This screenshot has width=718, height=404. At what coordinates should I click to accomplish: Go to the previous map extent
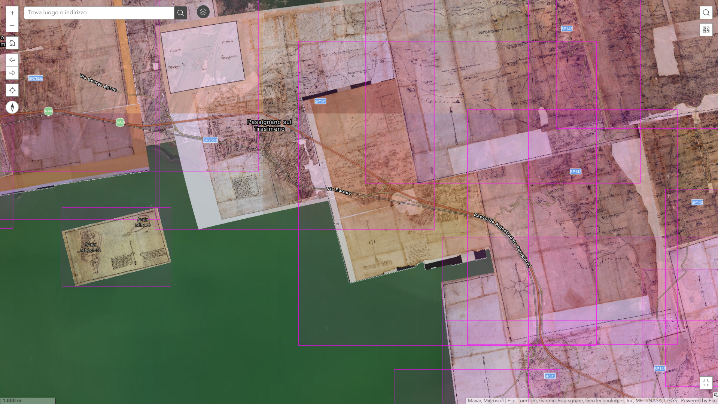12,60
